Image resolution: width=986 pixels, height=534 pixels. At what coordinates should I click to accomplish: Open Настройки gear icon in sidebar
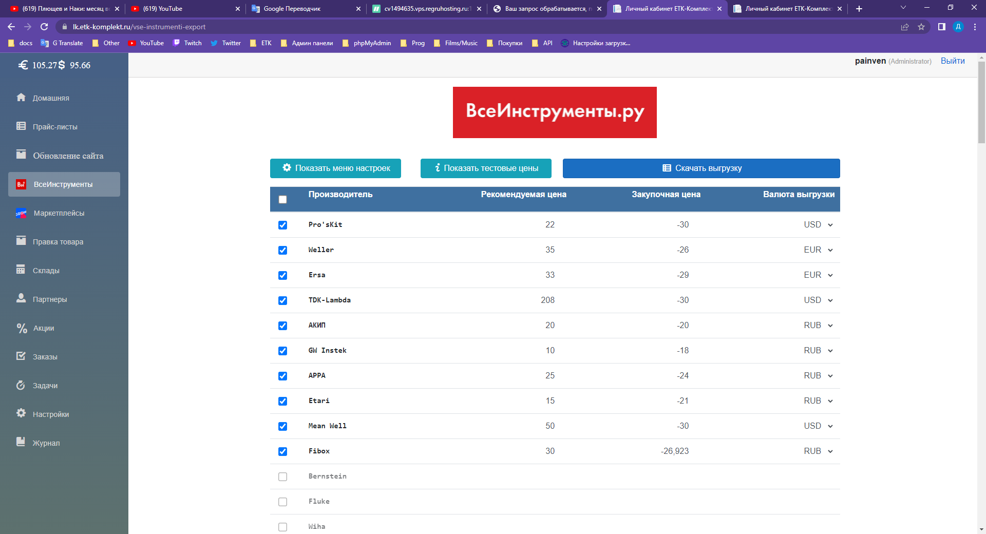21,413
